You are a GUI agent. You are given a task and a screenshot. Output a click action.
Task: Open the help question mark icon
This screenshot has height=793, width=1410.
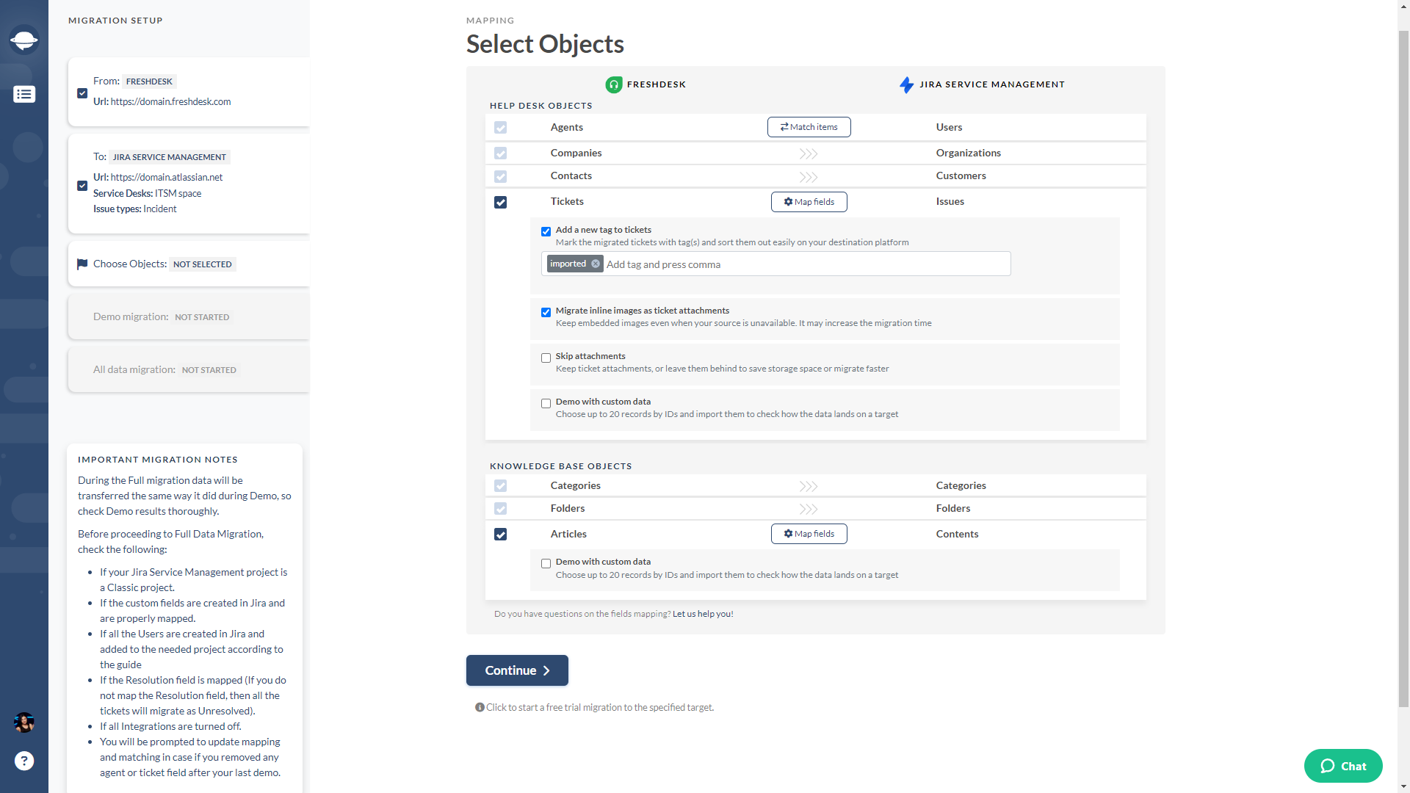[x=24, y=761]
